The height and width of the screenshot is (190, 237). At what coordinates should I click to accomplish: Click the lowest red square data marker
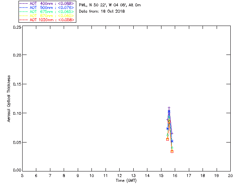pos(172,151)
